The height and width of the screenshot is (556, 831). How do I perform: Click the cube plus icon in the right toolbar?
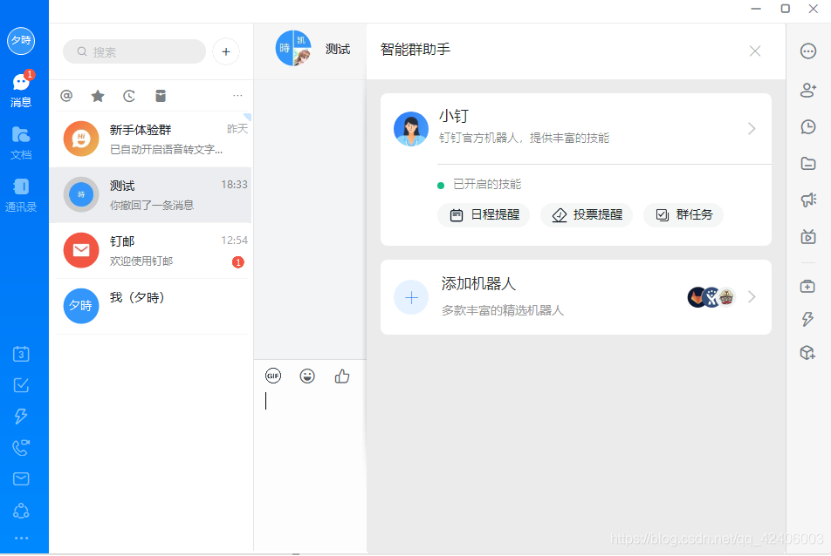(x=807, y=352)
